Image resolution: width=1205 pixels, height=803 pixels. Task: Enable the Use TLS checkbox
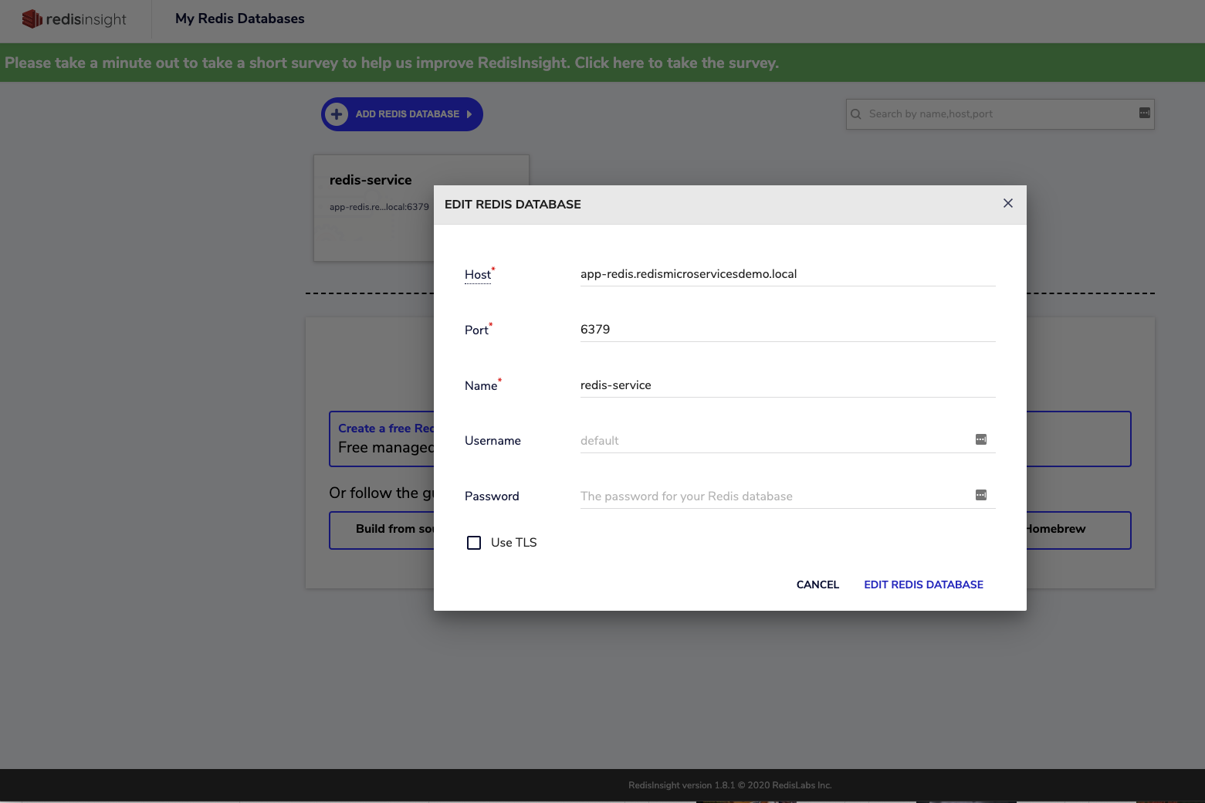[x=474, y=543]
